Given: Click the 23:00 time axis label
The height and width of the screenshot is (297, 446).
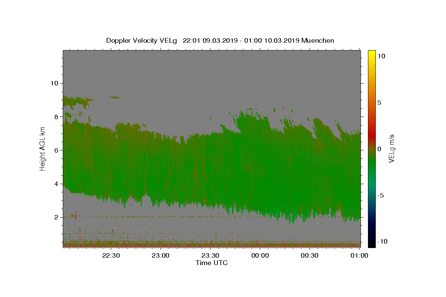Looking at the screenshot, I should click(x=161, y=255).
